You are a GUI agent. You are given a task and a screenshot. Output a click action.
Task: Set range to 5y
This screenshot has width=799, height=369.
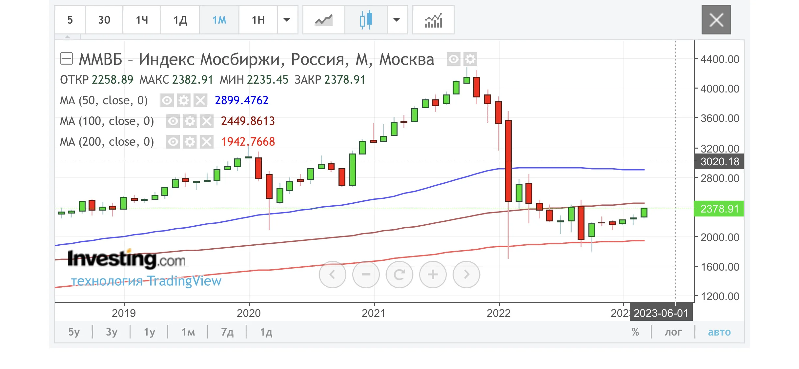(74, 332)
